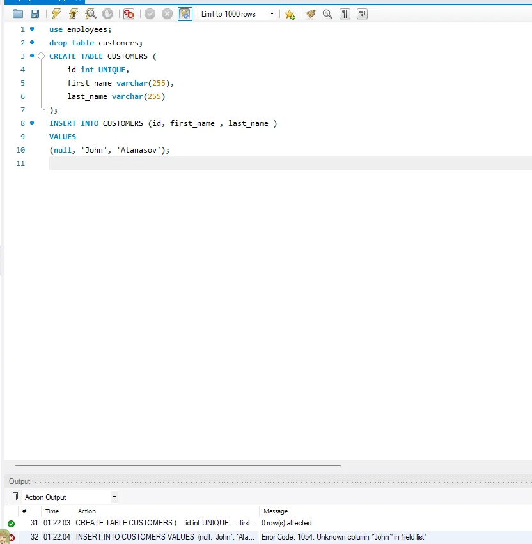
Task: Execute the statement under the cursor
Action: 74,14
